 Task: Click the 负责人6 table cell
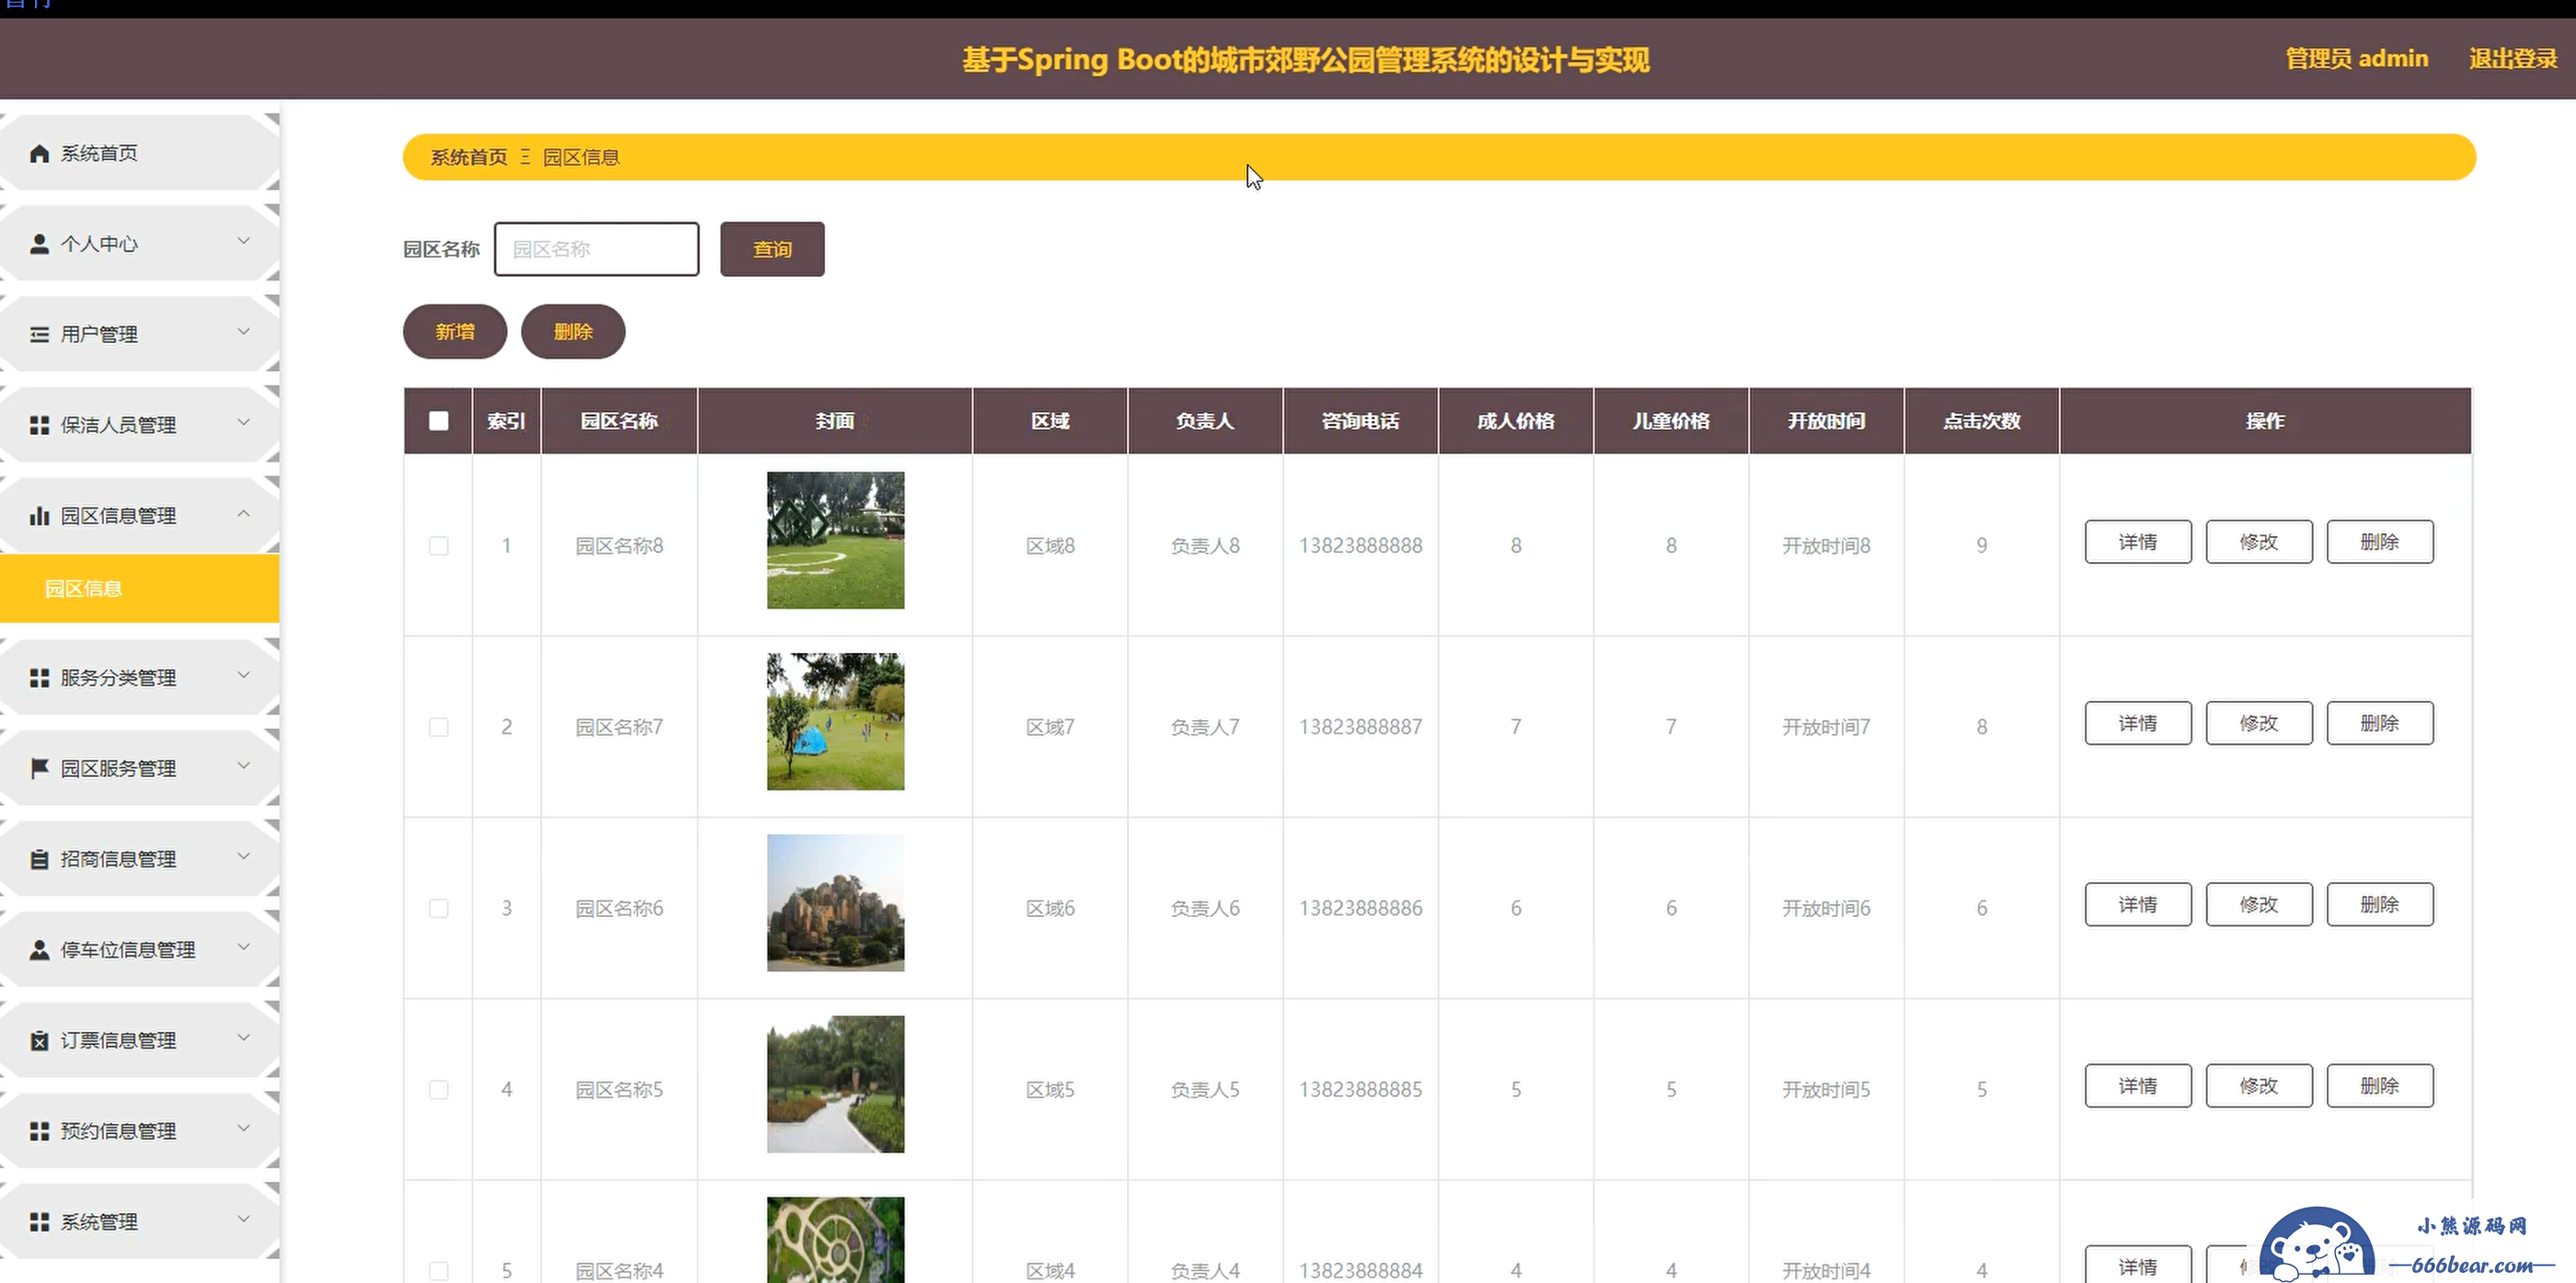pyautogui.click(x=1205, y=908)
